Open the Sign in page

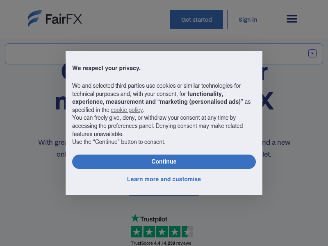coord(248,19)
